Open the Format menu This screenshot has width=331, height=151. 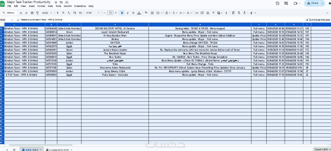[41, 6]
